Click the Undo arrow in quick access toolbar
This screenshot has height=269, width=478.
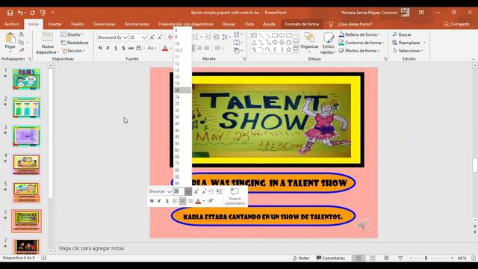coord(20,13)
